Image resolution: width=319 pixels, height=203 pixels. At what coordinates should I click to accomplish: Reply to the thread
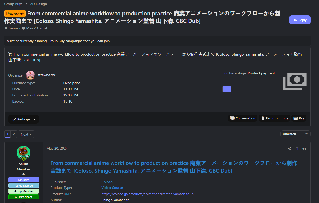click(x=300, y=20)
